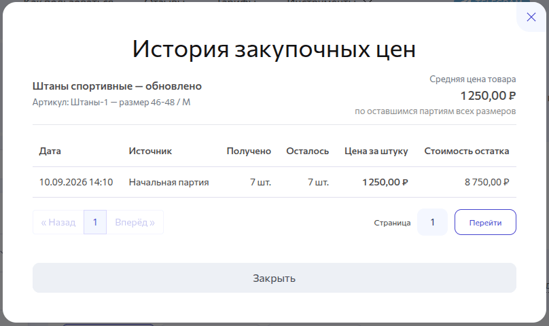Click the Получено column header
549x326 pixels.
tap(249, 151)
